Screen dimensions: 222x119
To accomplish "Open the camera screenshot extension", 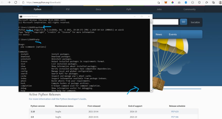I will click(179, 3).
